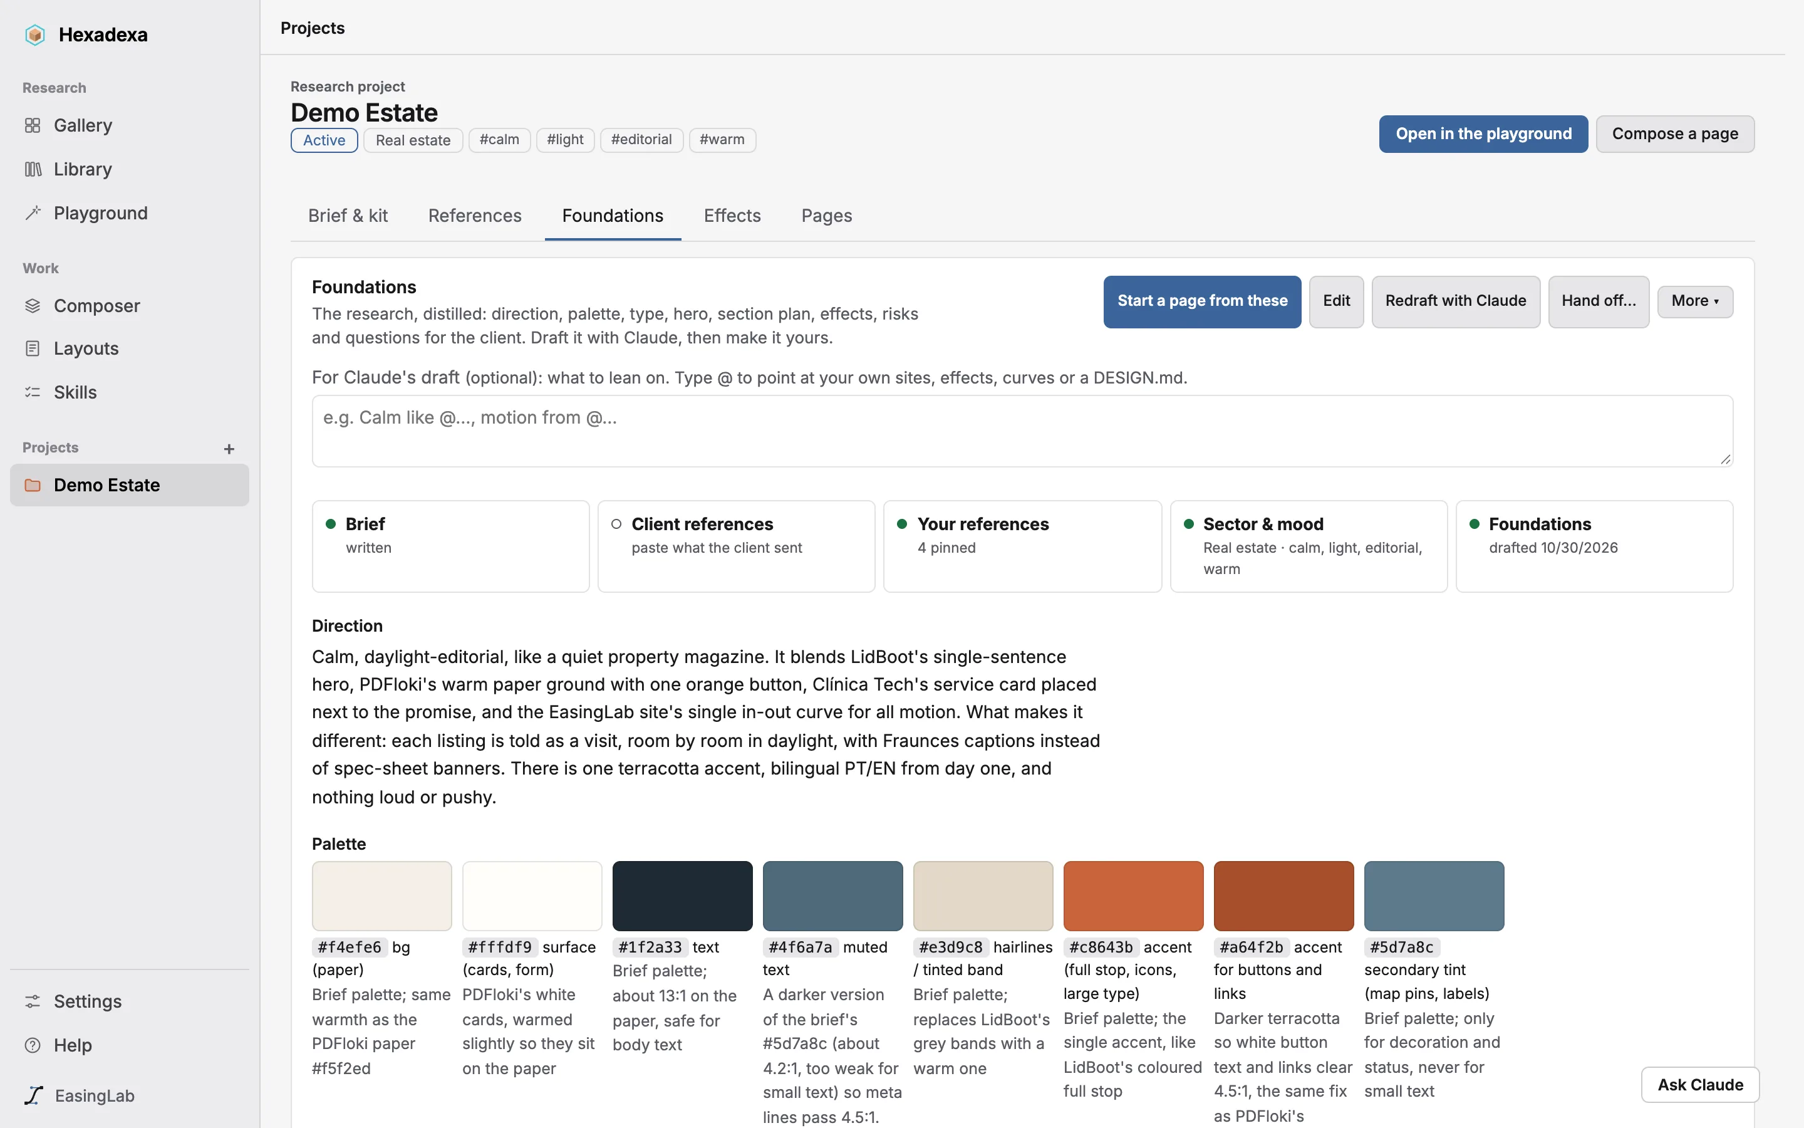Open Gallery via its grid icon
1804x1128 pixels.
(x=32, y=125)
